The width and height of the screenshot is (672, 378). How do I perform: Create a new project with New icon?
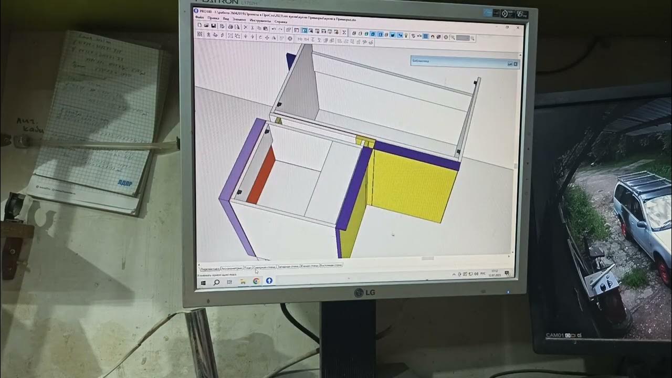pos(199,25)
